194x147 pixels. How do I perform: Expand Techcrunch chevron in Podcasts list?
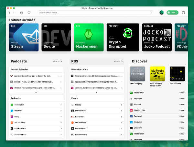pos(61,105)
